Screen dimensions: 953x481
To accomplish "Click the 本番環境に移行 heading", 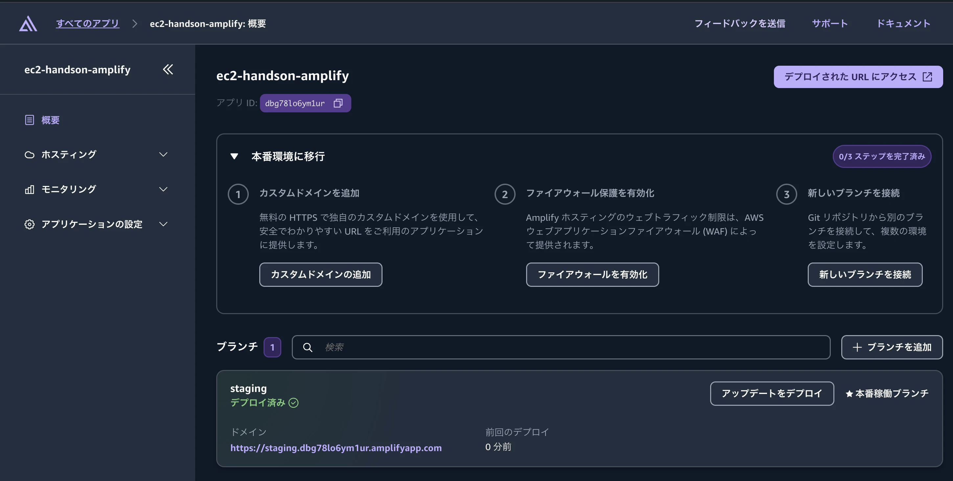I will point(288,156).
